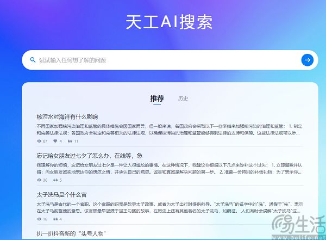Open the article 核污水对海洋有什么影响

(67, 117)
